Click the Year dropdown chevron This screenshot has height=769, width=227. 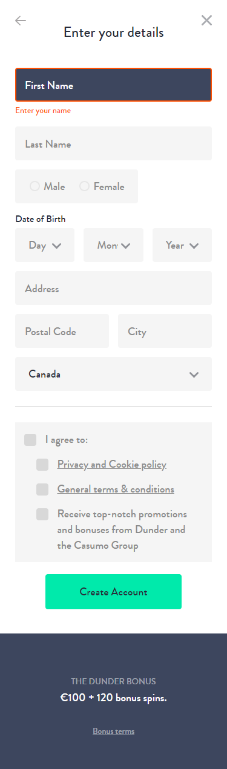click(194, 246)
